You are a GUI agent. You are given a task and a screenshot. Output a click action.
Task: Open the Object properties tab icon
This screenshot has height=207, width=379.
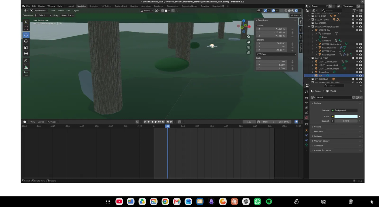pyautogui.click(x=306, y=130)
